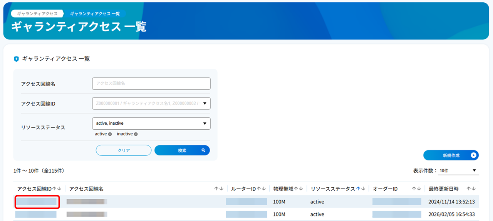Click the 新規作成 button
Image resolution: width=493 pixels, height=221 pixels.
coord(451,155)
